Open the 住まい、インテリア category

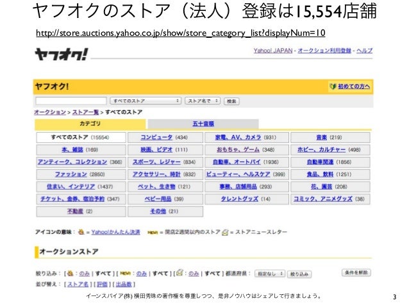[71, 187]
